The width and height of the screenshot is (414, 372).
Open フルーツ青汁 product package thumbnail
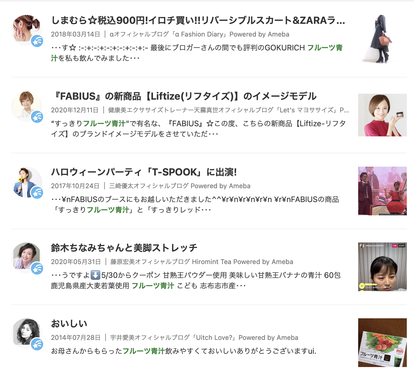coord(382,343)
